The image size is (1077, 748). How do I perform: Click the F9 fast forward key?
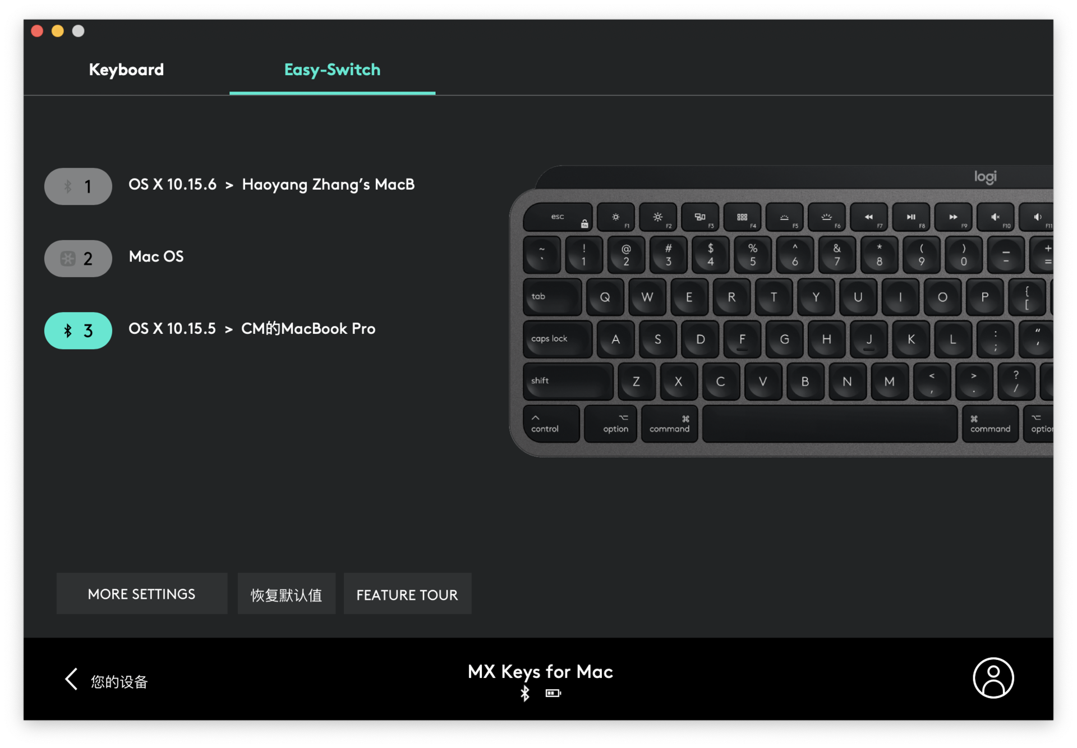953,217
